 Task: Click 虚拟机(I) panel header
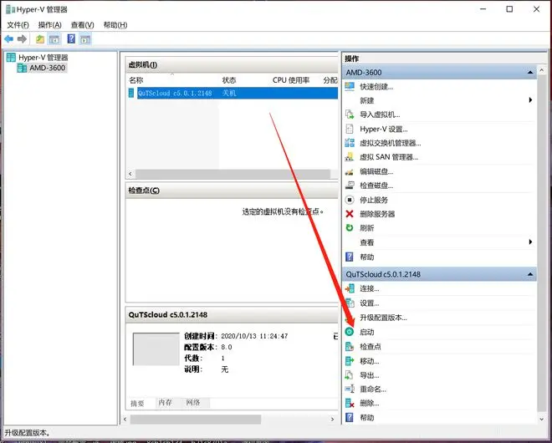click(232, 64)
